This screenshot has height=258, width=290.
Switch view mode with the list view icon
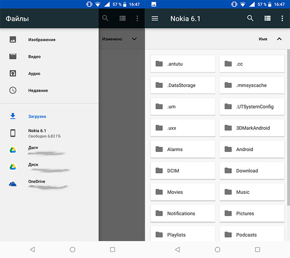(267, 19)
